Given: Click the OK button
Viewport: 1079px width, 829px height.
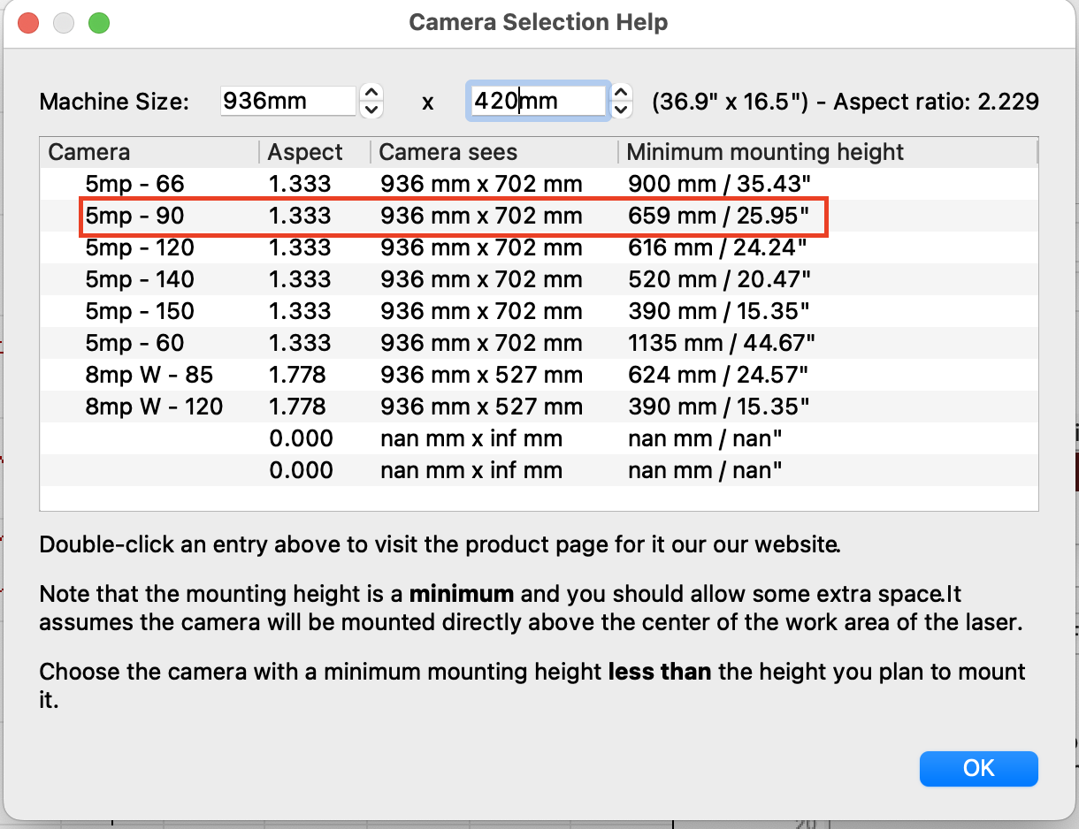Looking at the screenshot, I should pyautogui.click(x=978, y=768).
